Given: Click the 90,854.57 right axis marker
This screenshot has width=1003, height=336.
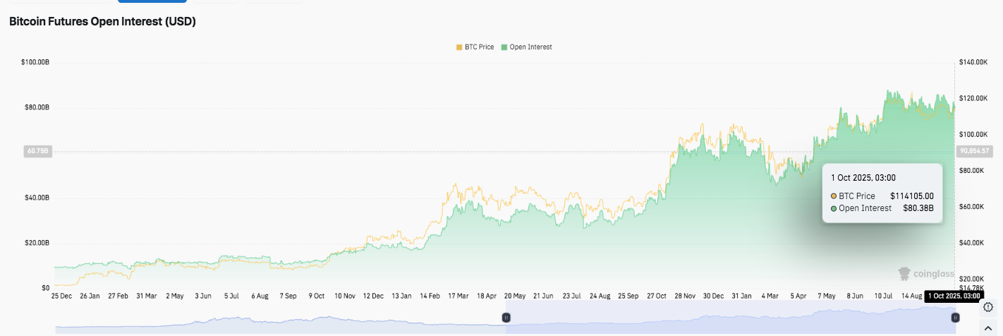Looking at the screenshot, I should [x=975, y=151].
